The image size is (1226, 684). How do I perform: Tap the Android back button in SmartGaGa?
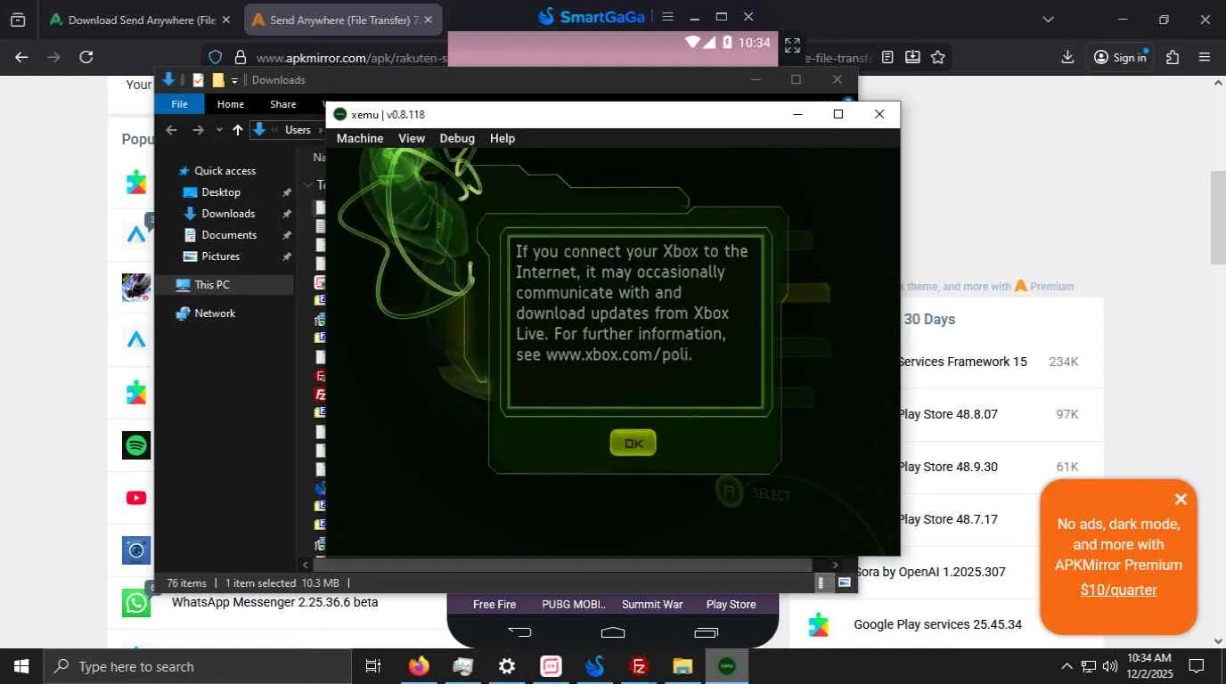pyautogui.click(x=519, y=632)
